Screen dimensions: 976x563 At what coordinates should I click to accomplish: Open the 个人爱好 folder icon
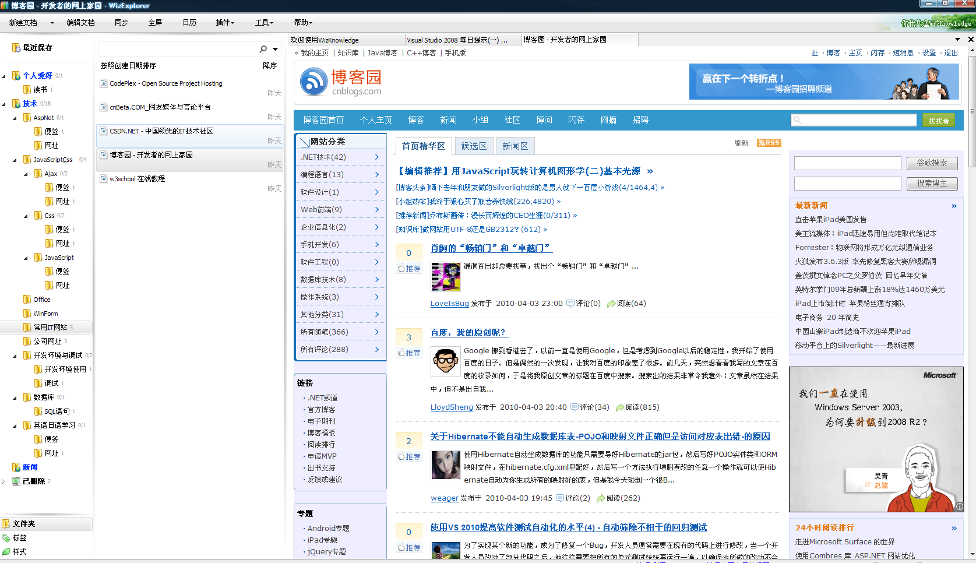pyautogui.click(x=16, y=75)
